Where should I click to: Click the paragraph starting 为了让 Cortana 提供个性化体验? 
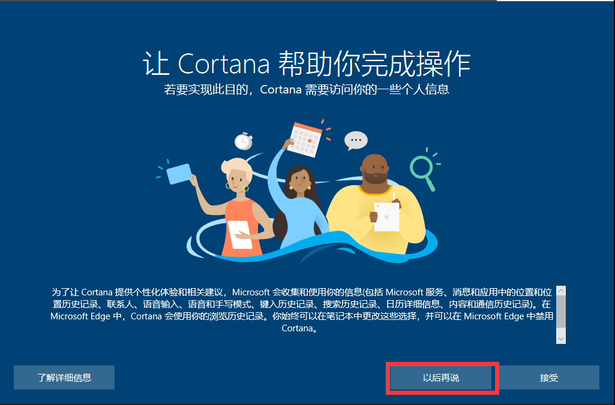[302, 310]
